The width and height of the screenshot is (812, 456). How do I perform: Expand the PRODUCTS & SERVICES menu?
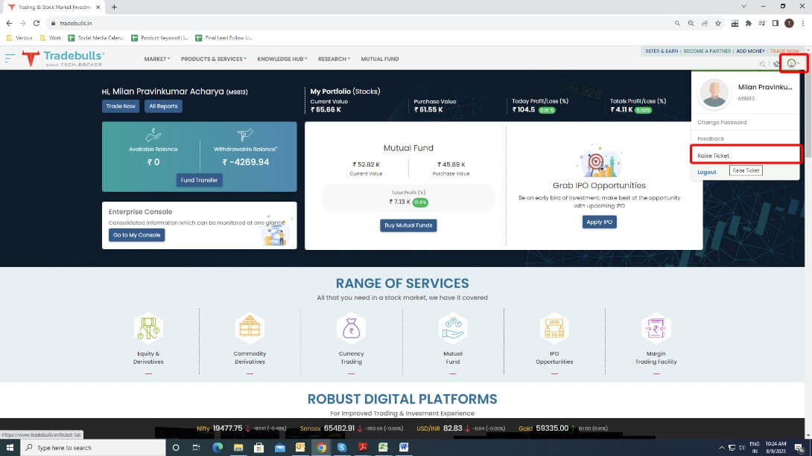tap(213, 59)
